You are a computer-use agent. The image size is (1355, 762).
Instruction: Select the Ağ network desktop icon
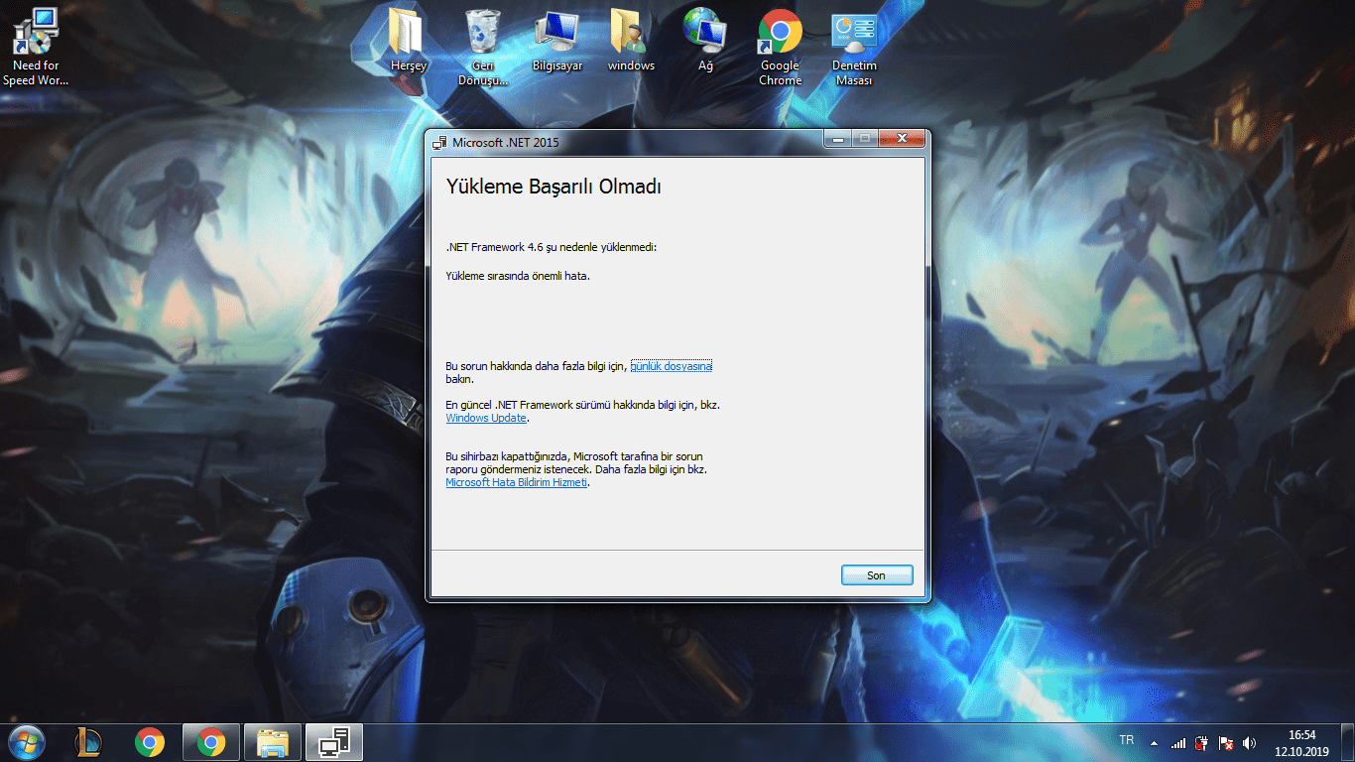(705, 42)
